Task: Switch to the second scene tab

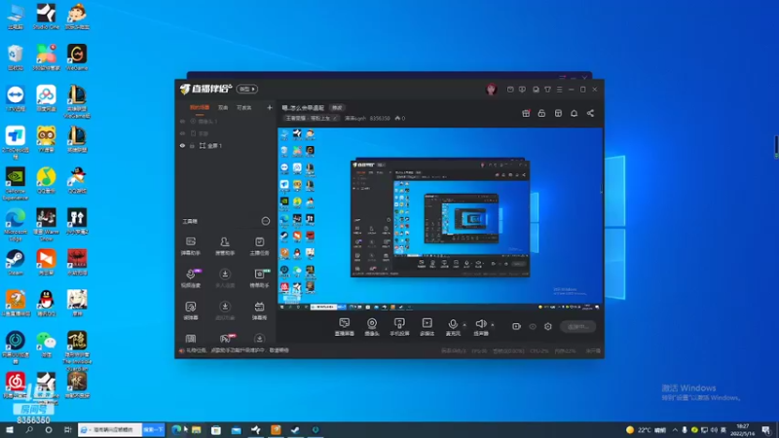Action: (x=223, y=107)
